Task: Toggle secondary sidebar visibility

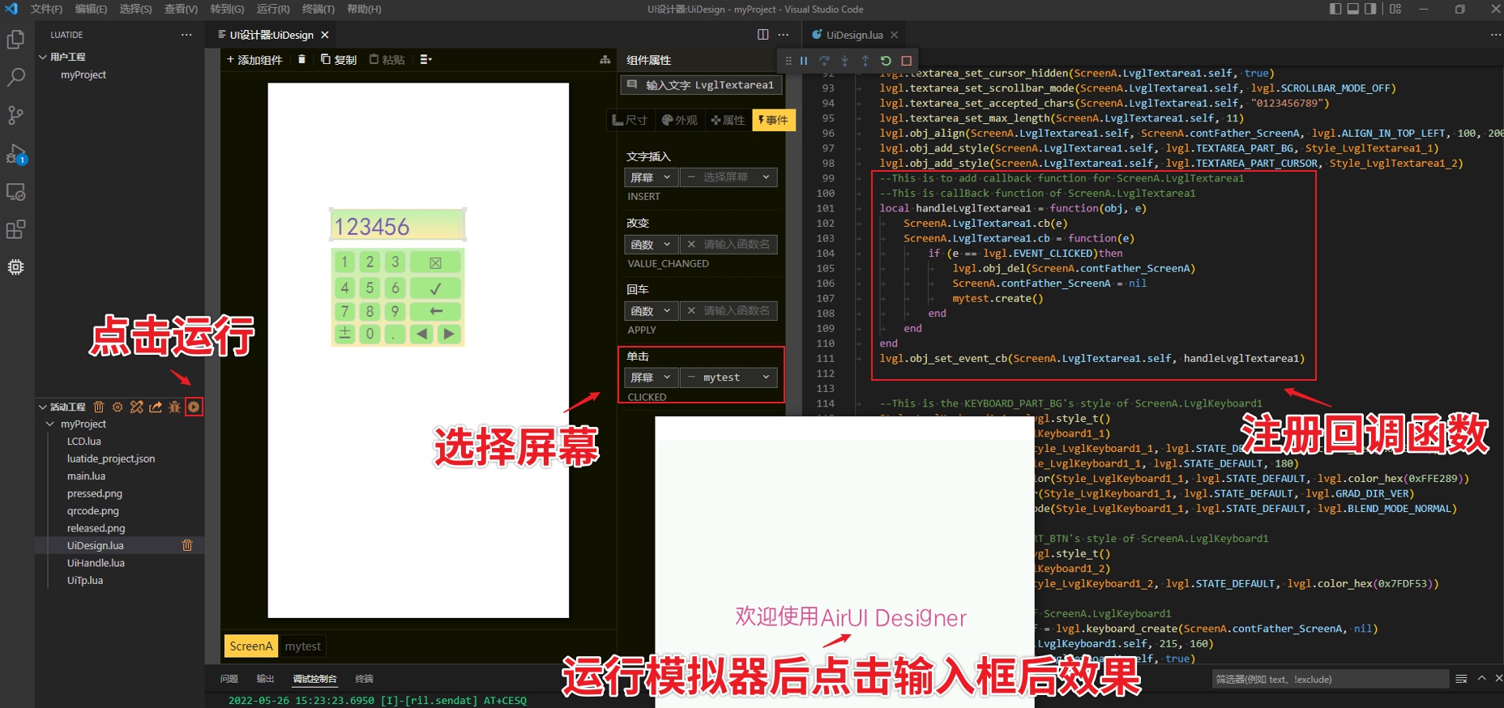Action: click(x=1370, y=9)
